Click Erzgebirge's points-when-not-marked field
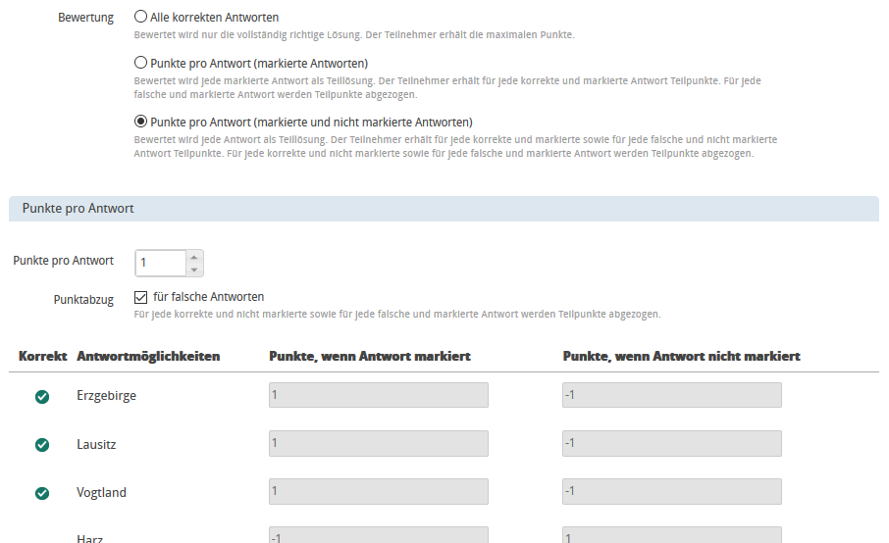Image resolution: width=889 pixels, height=543 pixels. point(671,395)
